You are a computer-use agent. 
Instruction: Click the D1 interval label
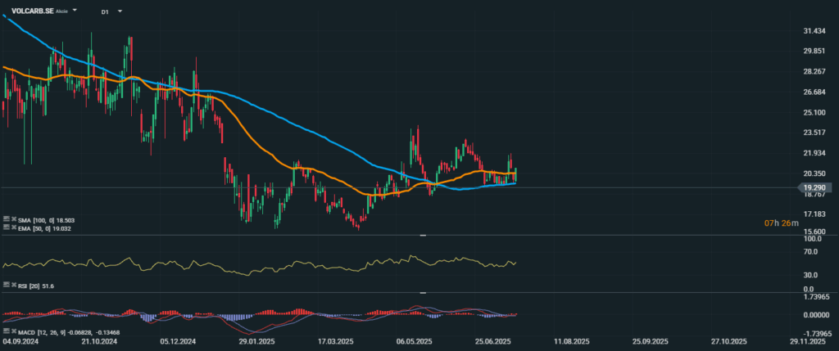pyautogui.click(x=105, y=12)
